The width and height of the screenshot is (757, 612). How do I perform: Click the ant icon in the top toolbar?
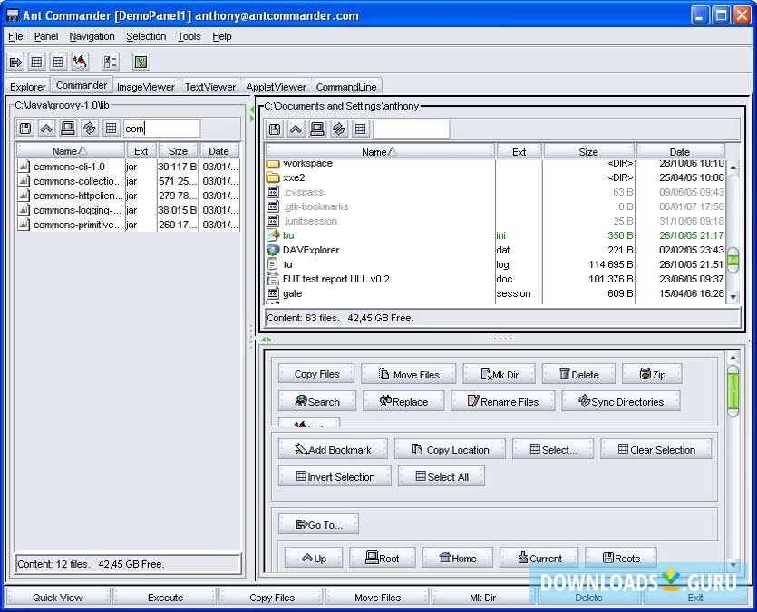80,62
